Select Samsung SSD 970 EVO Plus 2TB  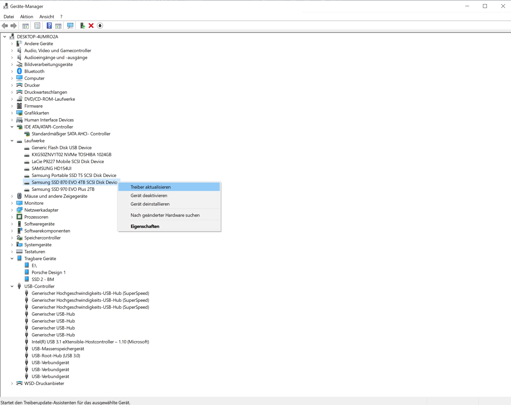click(63, 189)
